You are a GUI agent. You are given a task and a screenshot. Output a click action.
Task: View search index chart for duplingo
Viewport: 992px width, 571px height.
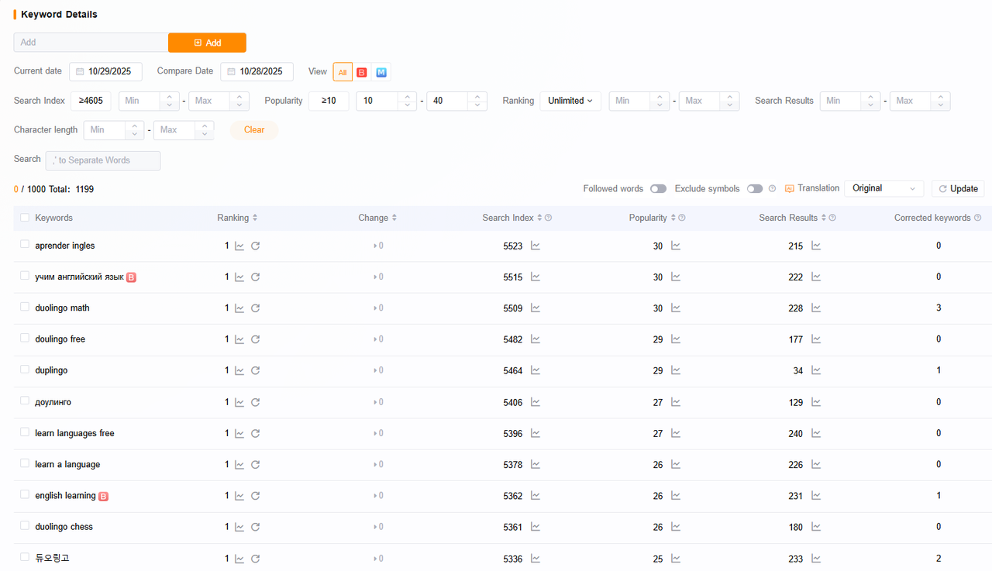[x=535, y=370]
